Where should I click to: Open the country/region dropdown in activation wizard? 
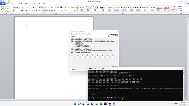(83, 44)
